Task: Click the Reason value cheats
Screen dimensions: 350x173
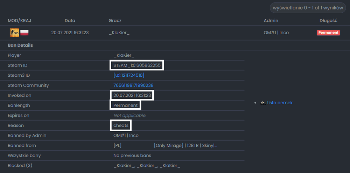Action: [x=121, y=125]
